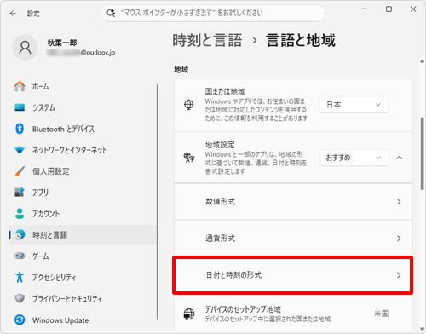This screenshot has width=426, height=334.
Task: Click the ゲーム controller icon
Action: click(x=20, y=256)
